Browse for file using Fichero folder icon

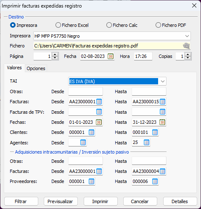(x=186, y=46)
